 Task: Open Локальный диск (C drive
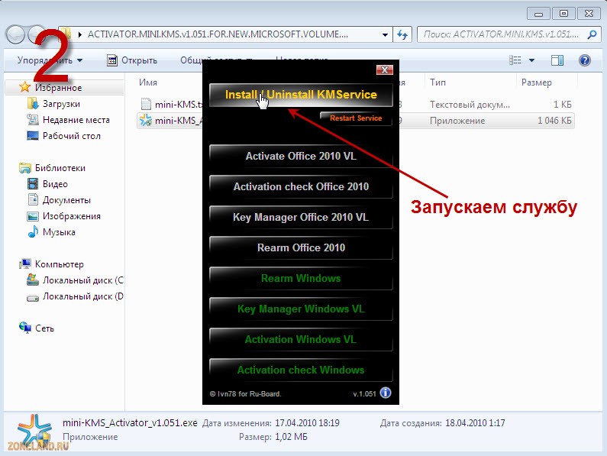tap(82, 280)
